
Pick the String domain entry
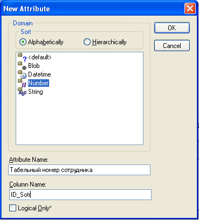(36, 92)
